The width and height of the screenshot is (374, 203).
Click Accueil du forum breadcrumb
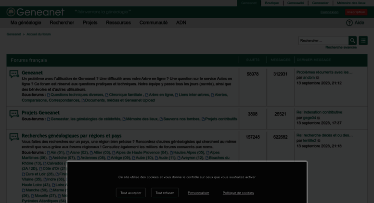pyautogui.click(x=39, y=34)
